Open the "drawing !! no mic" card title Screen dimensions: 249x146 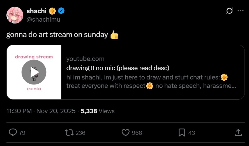coord(118,68)
